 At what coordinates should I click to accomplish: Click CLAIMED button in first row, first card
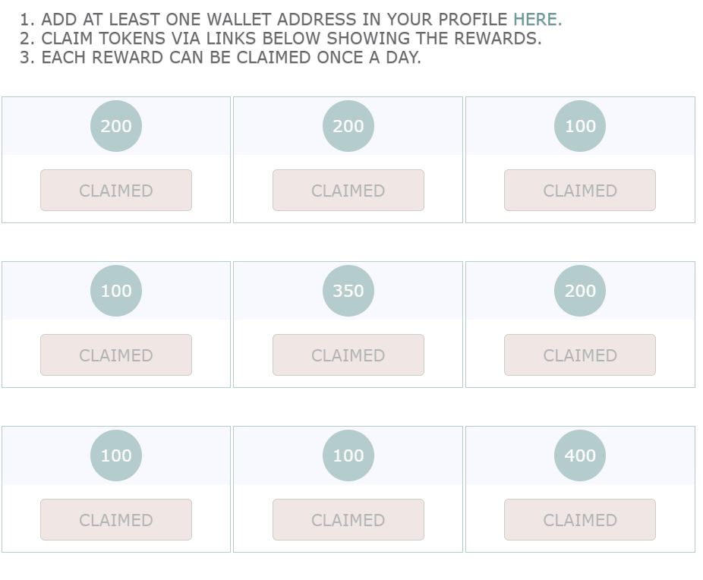tap(116, 190)
